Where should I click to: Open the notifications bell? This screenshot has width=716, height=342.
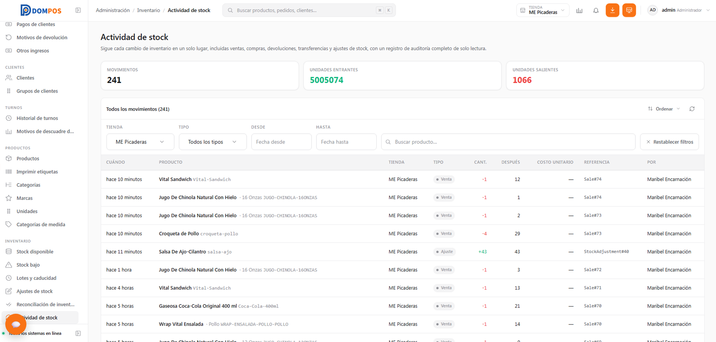click(x=596, y=10)
